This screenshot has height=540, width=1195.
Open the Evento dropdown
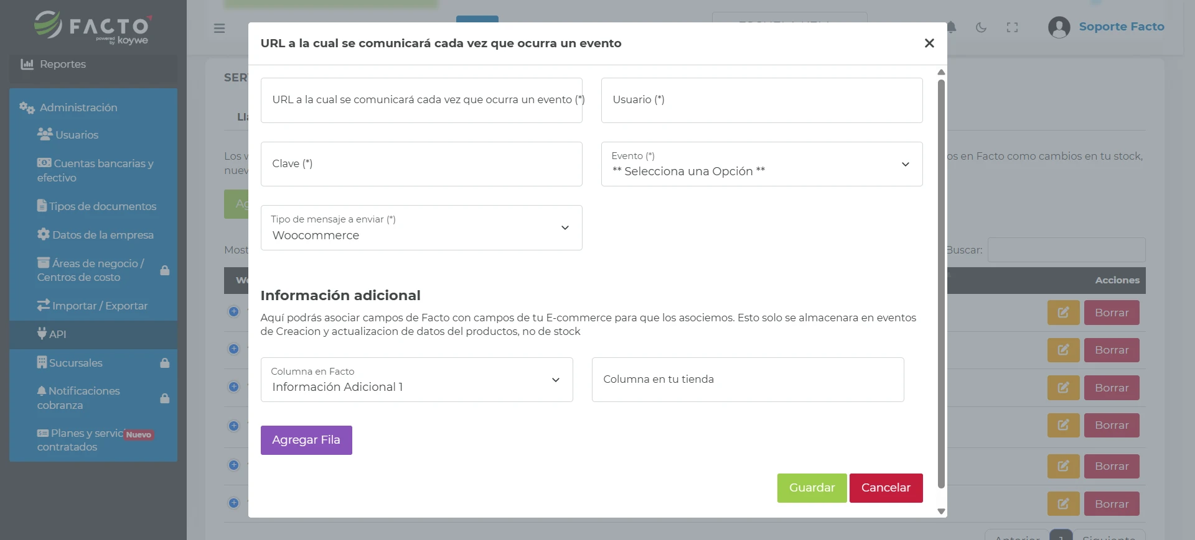(762, 164)
